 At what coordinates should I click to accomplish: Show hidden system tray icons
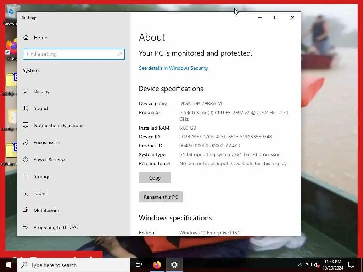point(300,265)
